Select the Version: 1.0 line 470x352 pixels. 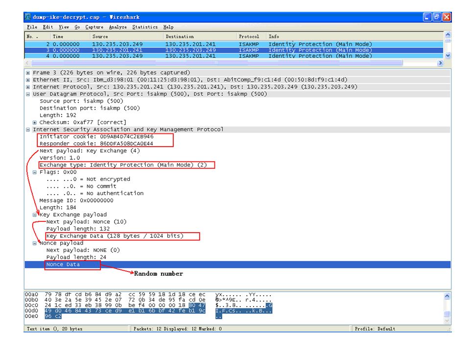(60, 158)
